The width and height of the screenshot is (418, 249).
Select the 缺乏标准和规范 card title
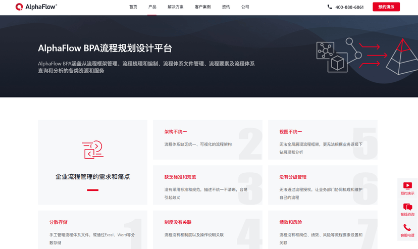[x=180, y=177]
